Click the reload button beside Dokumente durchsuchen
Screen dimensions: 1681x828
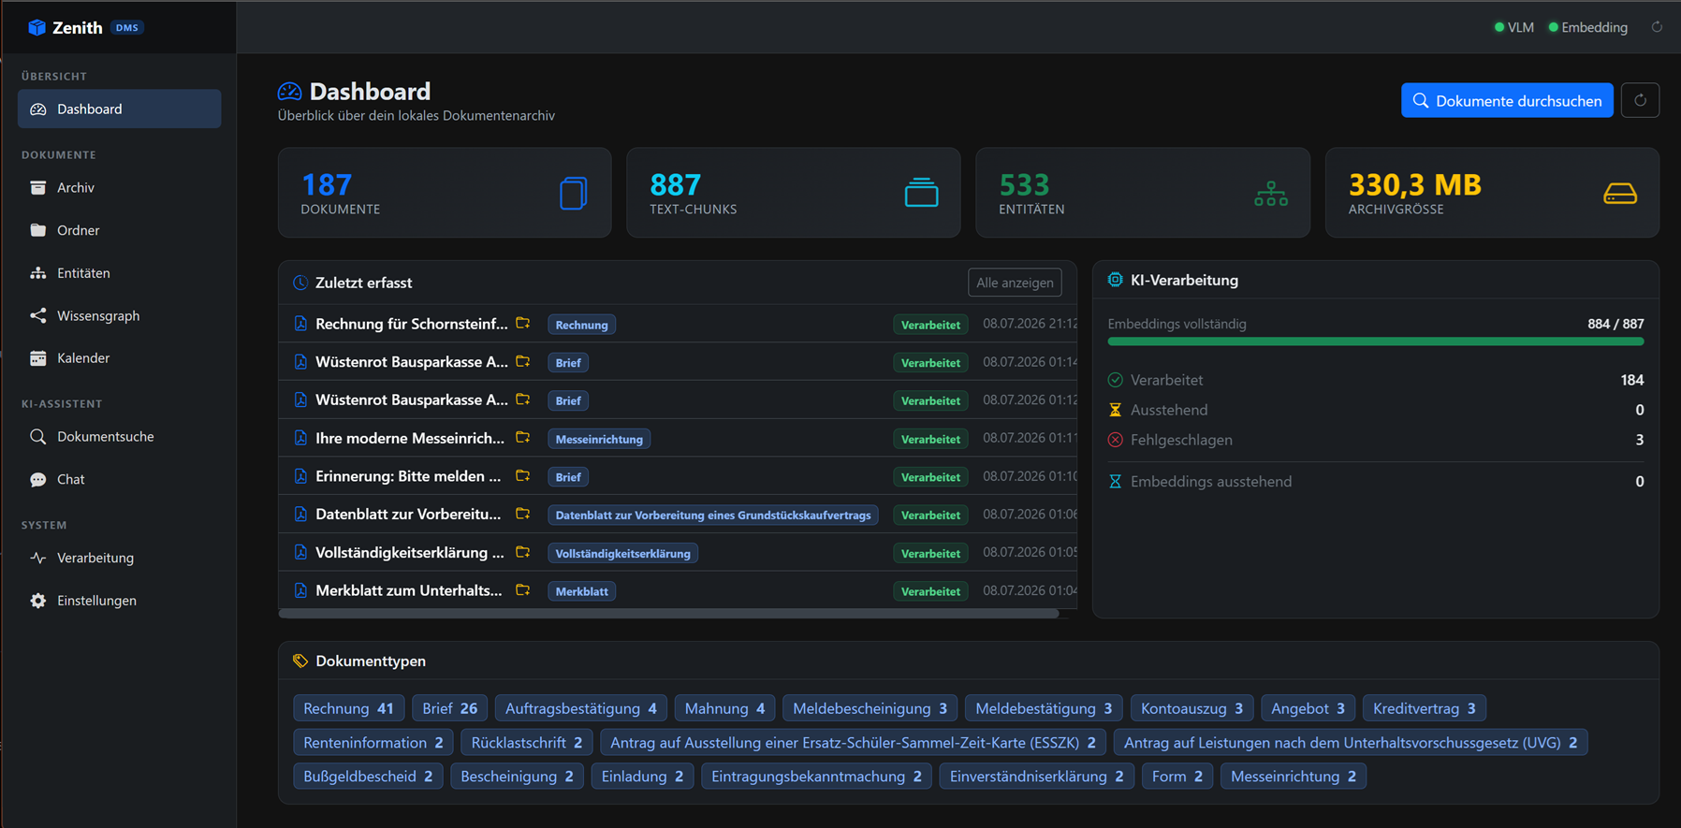click(x=1640, y=100)
